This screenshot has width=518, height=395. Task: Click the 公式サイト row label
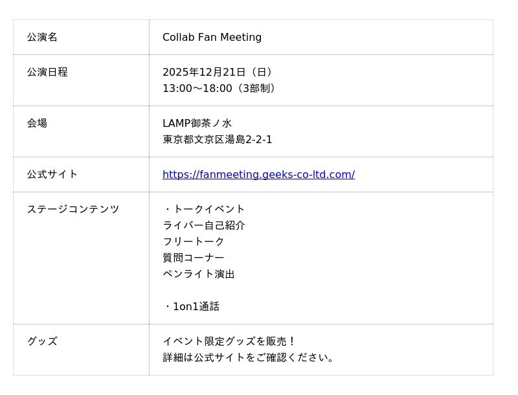52,174
